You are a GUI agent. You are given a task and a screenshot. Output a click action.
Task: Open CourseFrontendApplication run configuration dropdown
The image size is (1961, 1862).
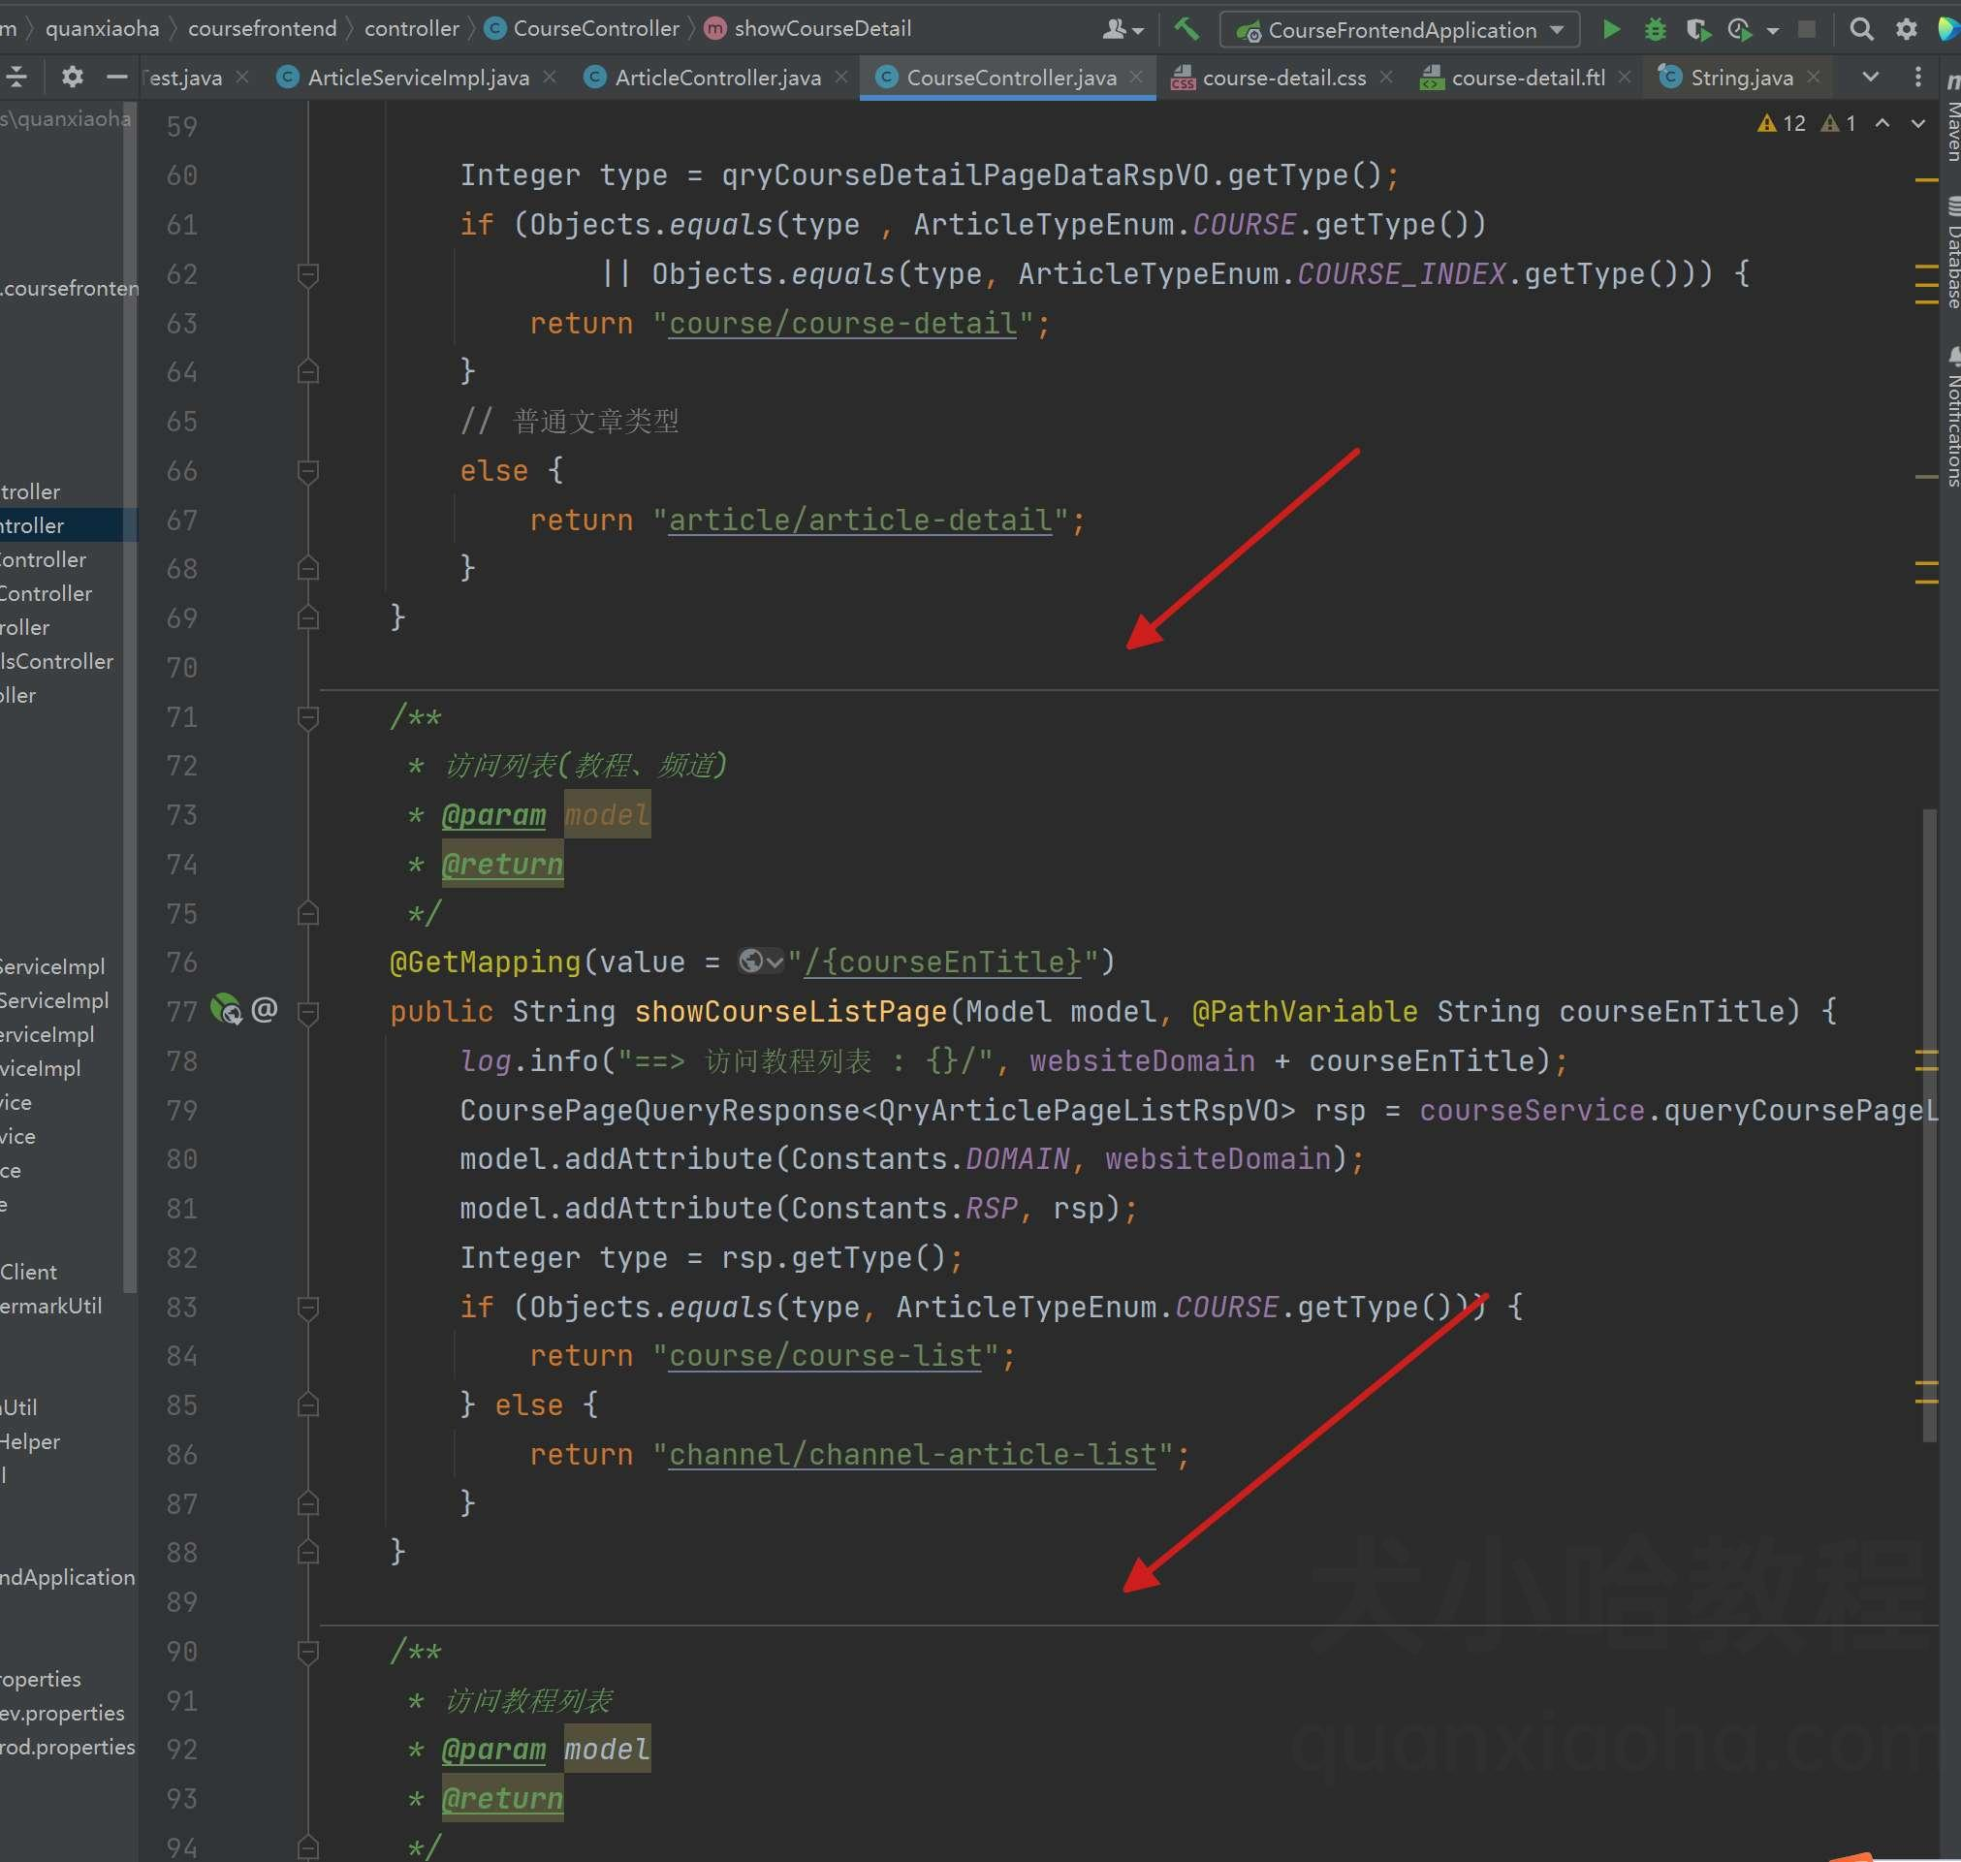point(1400,30)
